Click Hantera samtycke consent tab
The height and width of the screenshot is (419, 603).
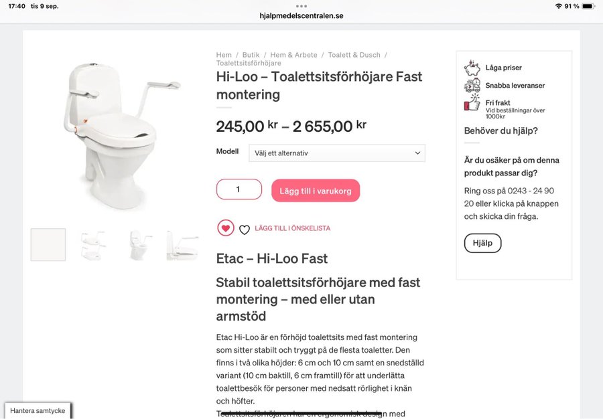(x=38, y=410)
